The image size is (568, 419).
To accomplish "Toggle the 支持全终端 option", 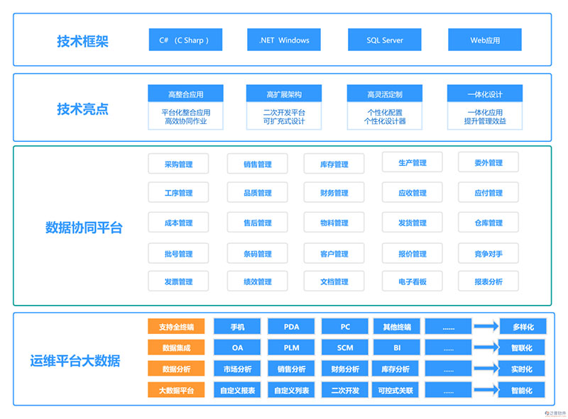I will (175, 326).
